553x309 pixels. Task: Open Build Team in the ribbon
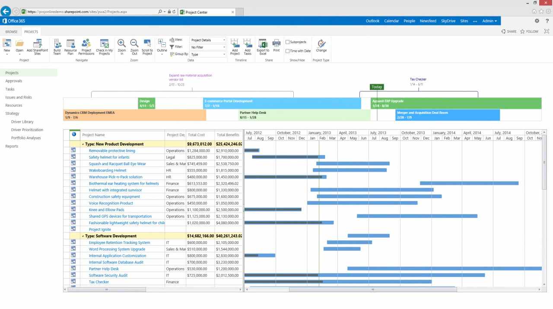pos(57,46)
